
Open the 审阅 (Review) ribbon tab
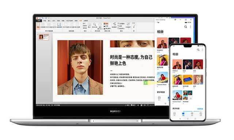click(76, 21)
